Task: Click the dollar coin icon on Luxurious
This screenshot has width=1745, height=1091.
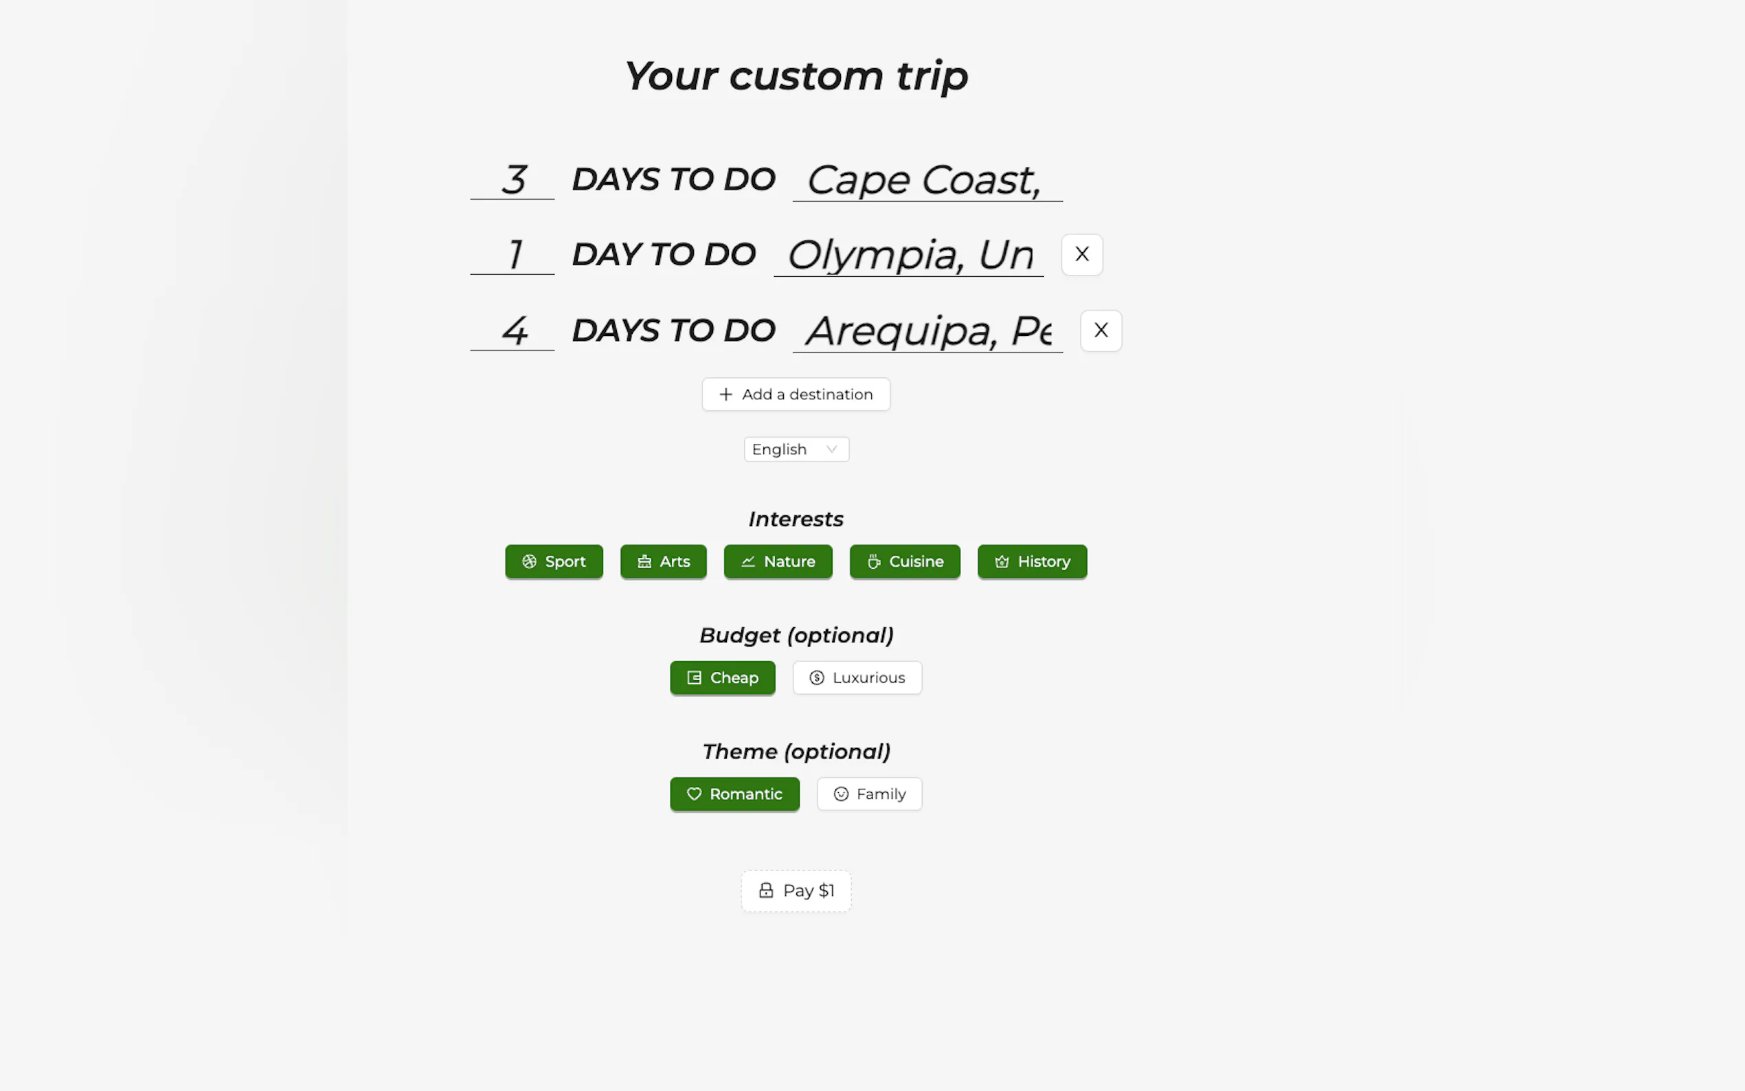Action: [x=817, y=677]
